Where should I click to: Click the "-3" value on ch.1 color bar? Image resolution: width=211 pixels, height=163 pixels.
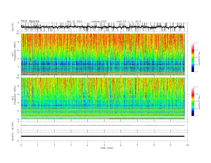196,43
